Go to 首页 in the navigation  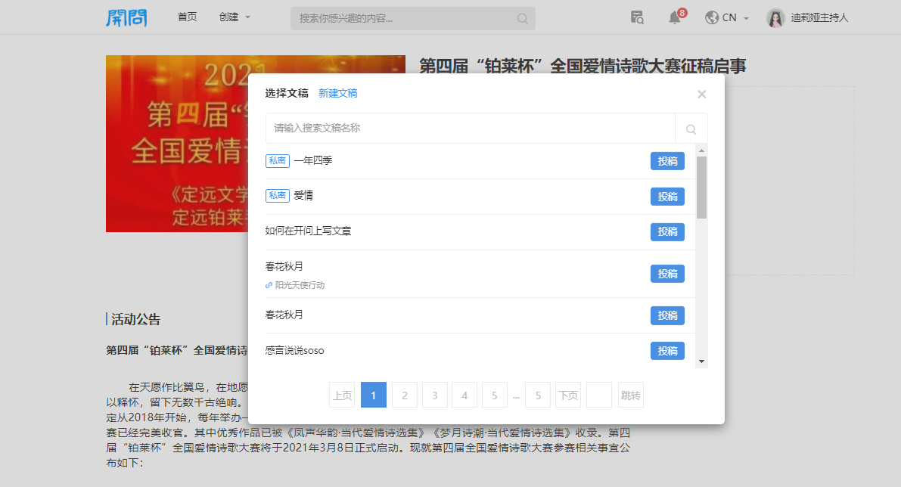pyautogui.click(x=188, y=17)
